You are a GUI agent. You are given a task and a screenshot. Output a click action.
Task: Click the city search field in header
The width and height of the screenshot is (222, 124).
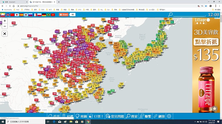(189, 15)
